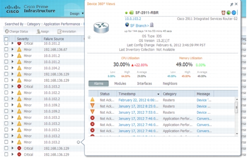Viewport: 247px width, 158px height.
Task: Pin the Device 360° Views popup
Action: [232, 4]
